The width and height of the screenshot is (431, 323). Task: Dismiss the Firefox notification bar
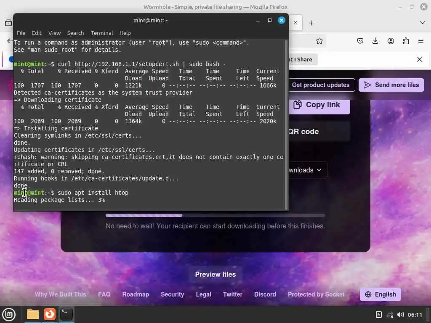pyautogui.click(x=420, y=59)
